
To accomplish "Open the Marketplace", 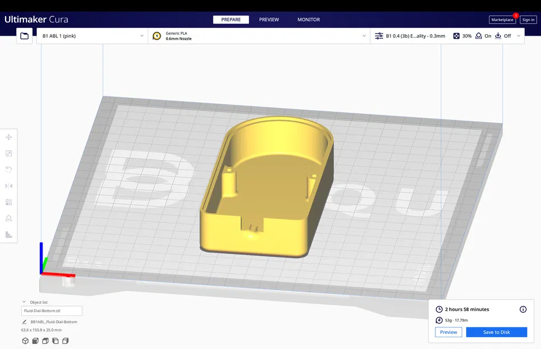I will tap(502, 20).
